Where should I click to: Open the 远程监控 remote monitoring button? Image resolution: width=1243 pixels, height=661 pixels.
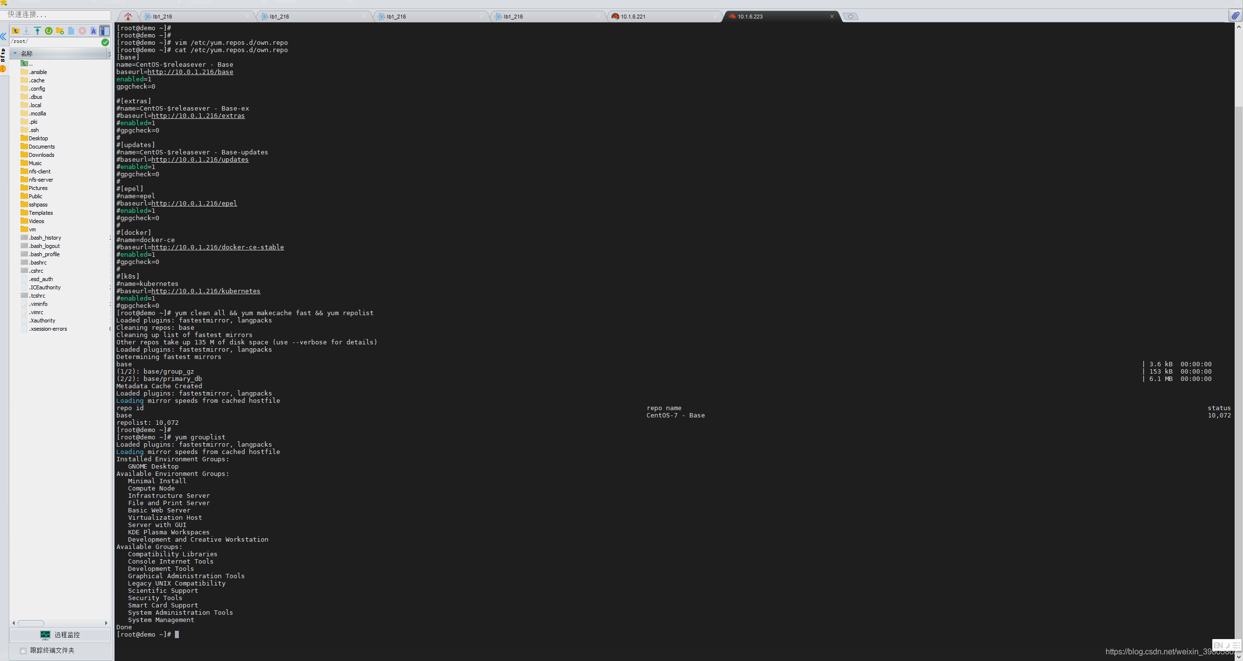(60, 635)
